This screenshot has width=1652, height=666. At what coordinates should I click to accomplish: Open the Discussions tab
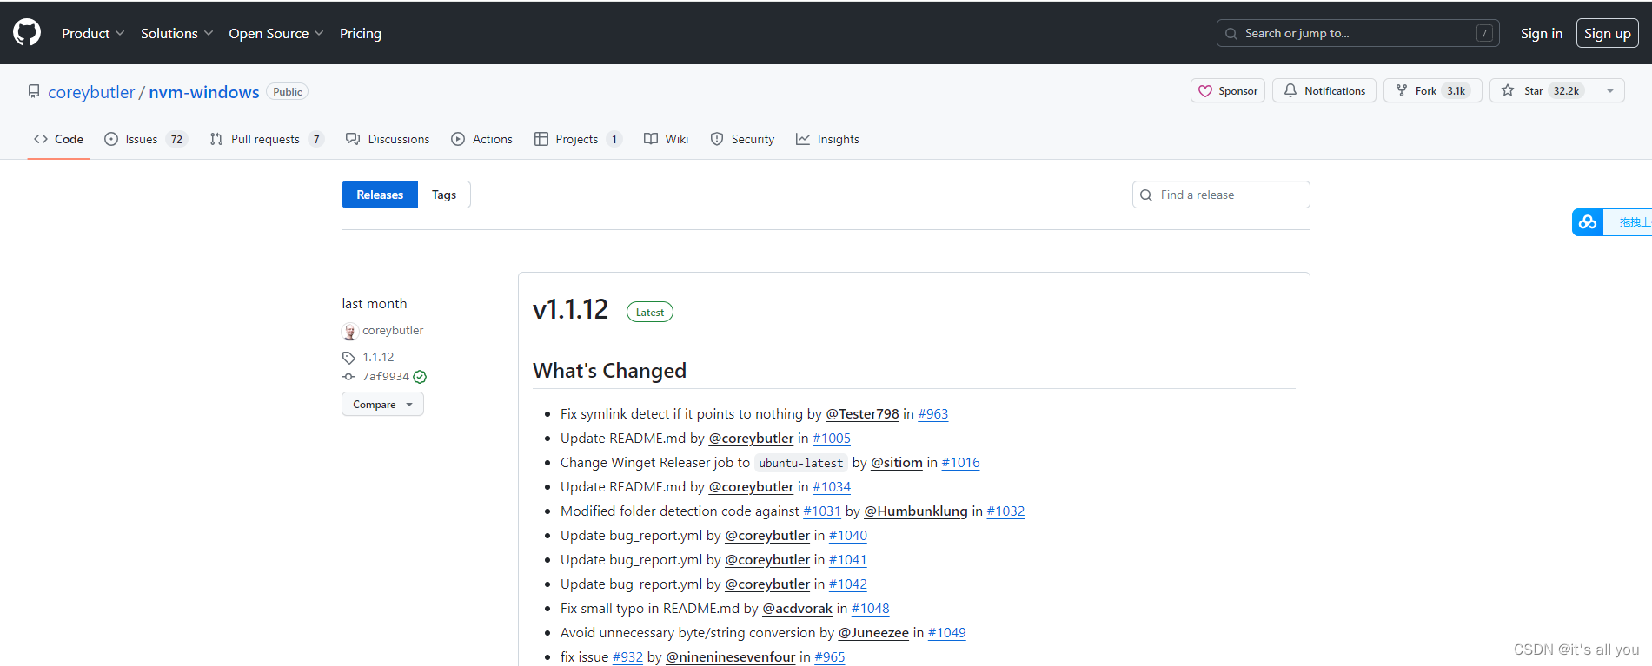388,139
